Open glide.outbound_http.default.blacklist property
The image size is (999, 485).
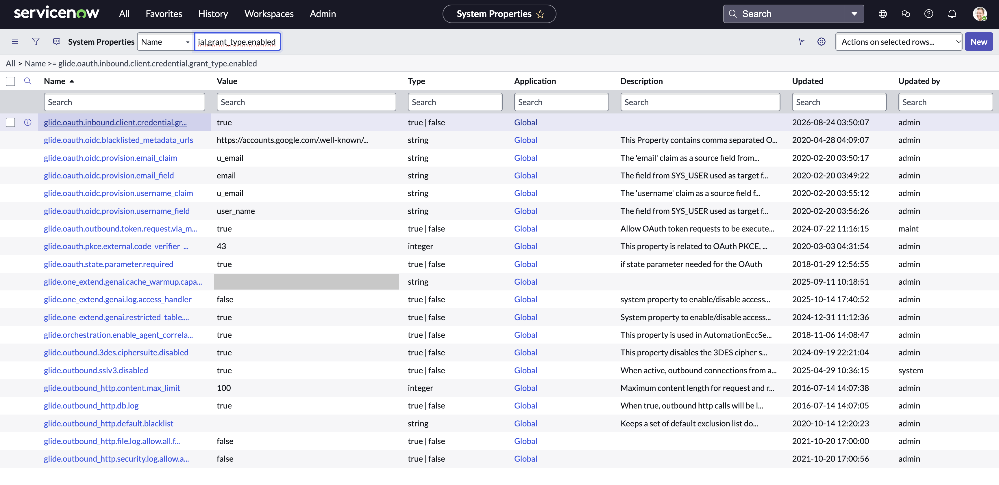[x=109, y=424]
